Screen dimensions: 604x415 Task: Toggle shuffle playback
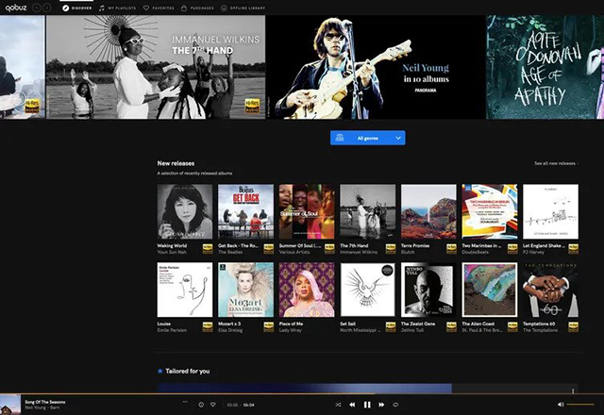(338, 405)
